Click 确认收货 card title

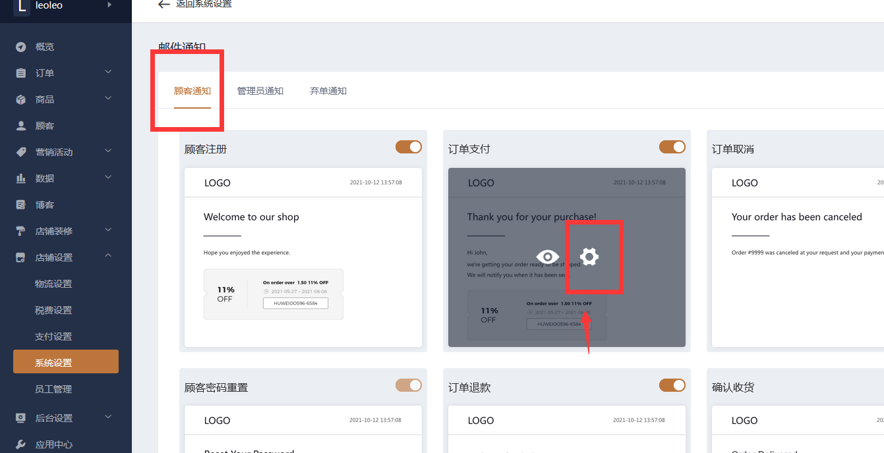point(733,388)
